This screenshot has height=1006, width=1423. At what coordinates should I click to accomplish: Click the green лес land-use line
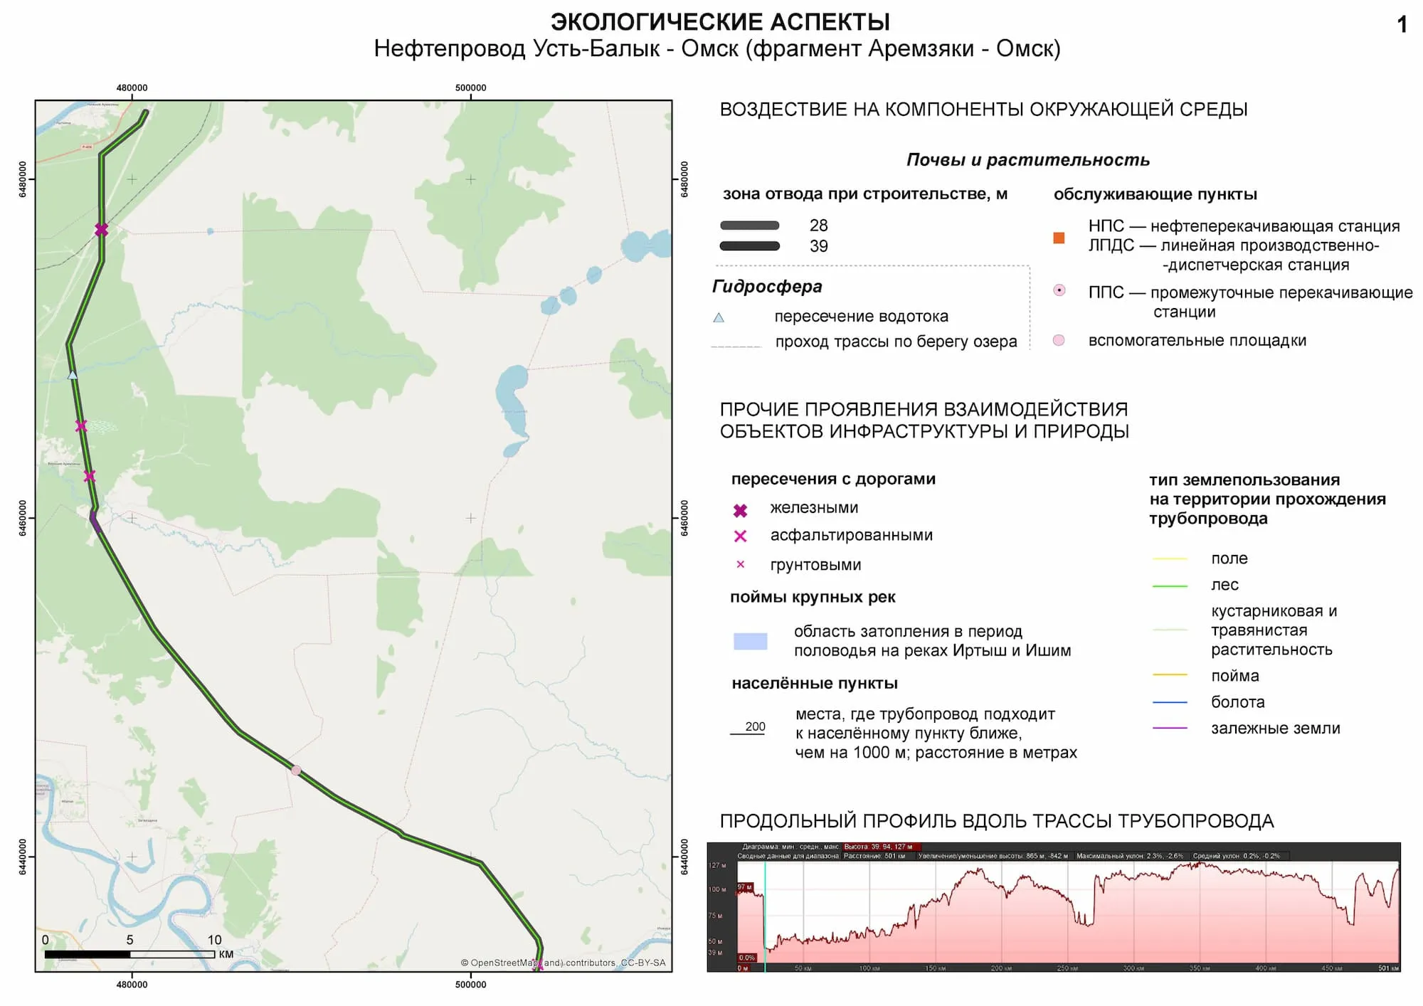coord(1169,586)
